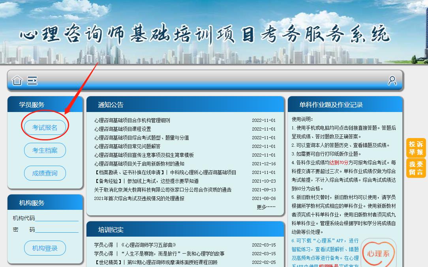Click the 使用说明 heading text
This screenshot has height=267, width=428.
click(302, 119)
